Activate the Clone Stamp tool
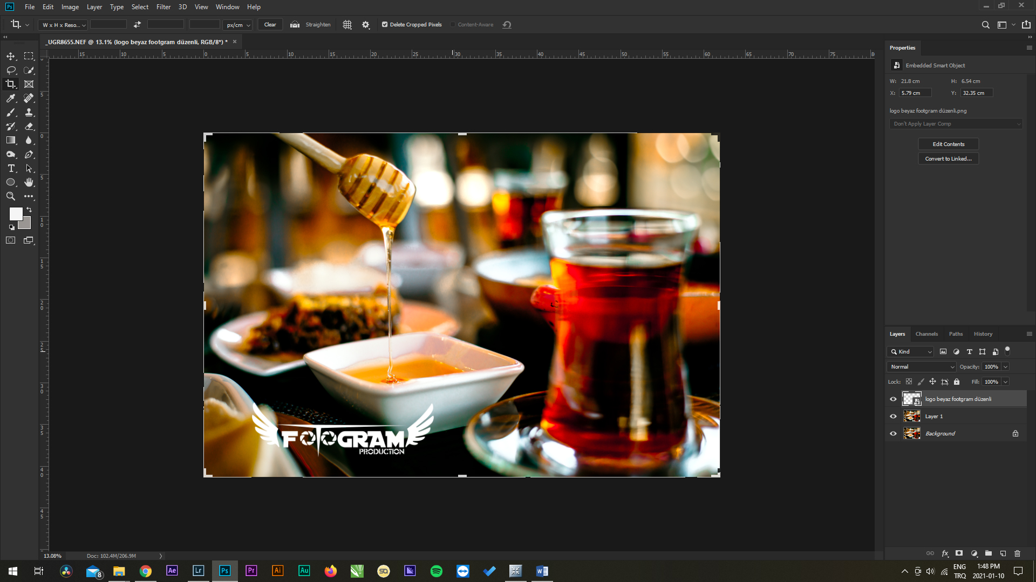This screenshot has width=1036, height=582. (29, 113)
